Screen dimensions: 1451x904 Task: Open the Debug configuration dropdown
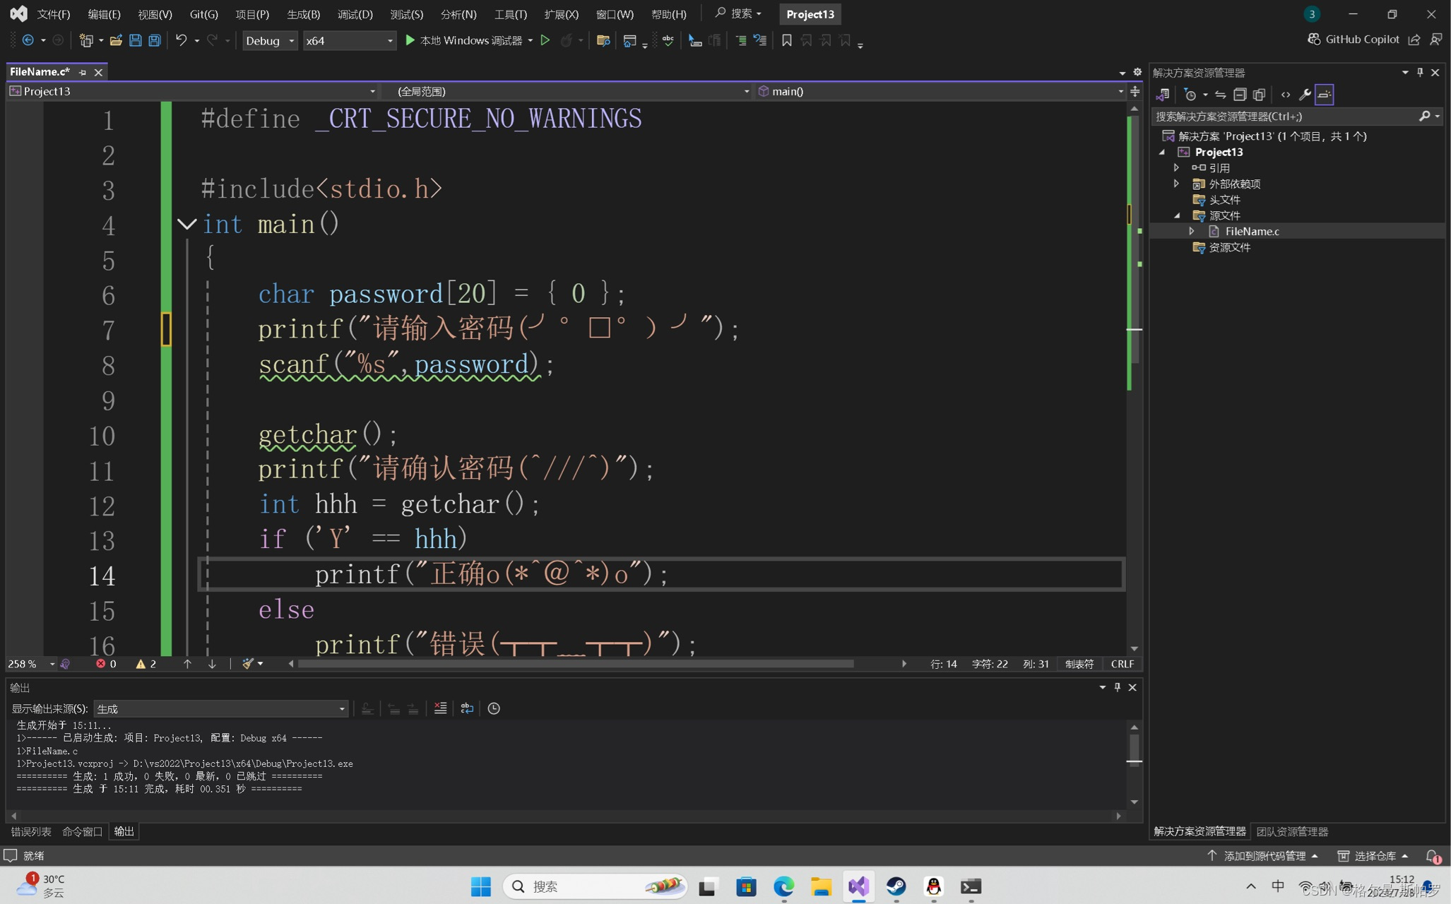(x=270, y=41)
